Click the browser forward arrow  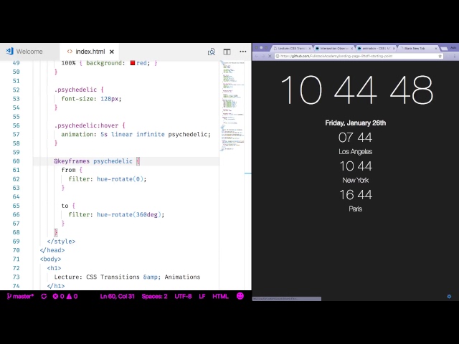(x=263, y=56)
